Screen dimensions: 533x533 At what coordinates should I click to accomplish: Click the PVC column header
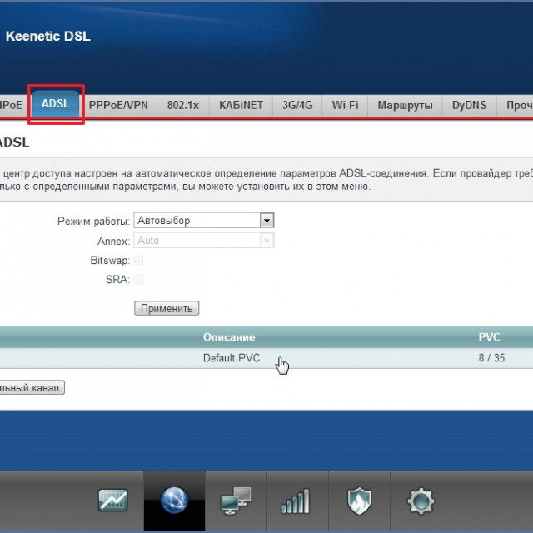(489, 337)
